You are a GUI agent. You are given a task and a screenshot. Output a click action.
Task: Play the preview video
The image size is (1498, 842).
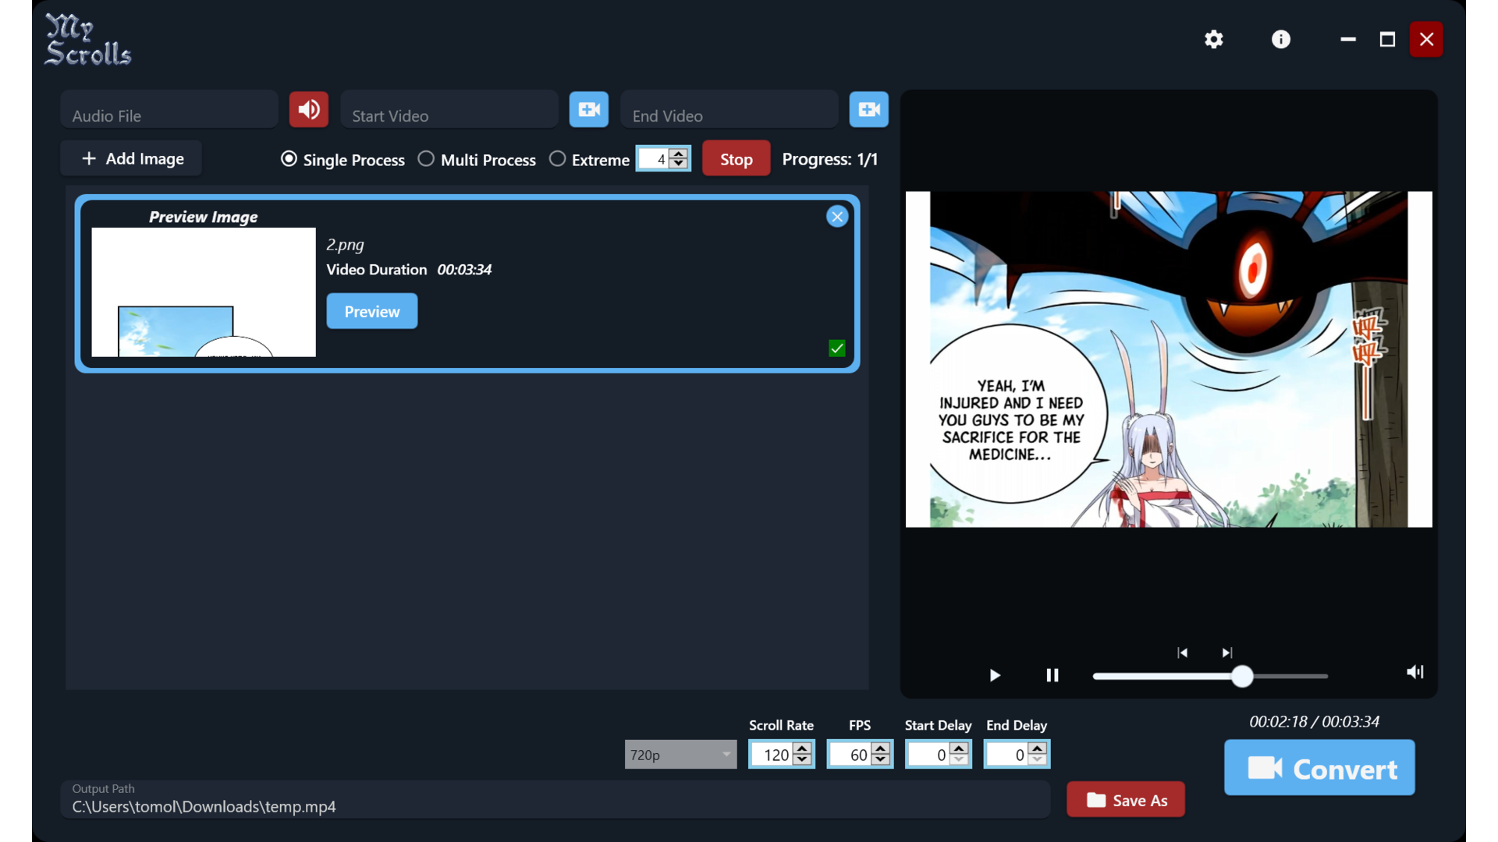[994, 675]
